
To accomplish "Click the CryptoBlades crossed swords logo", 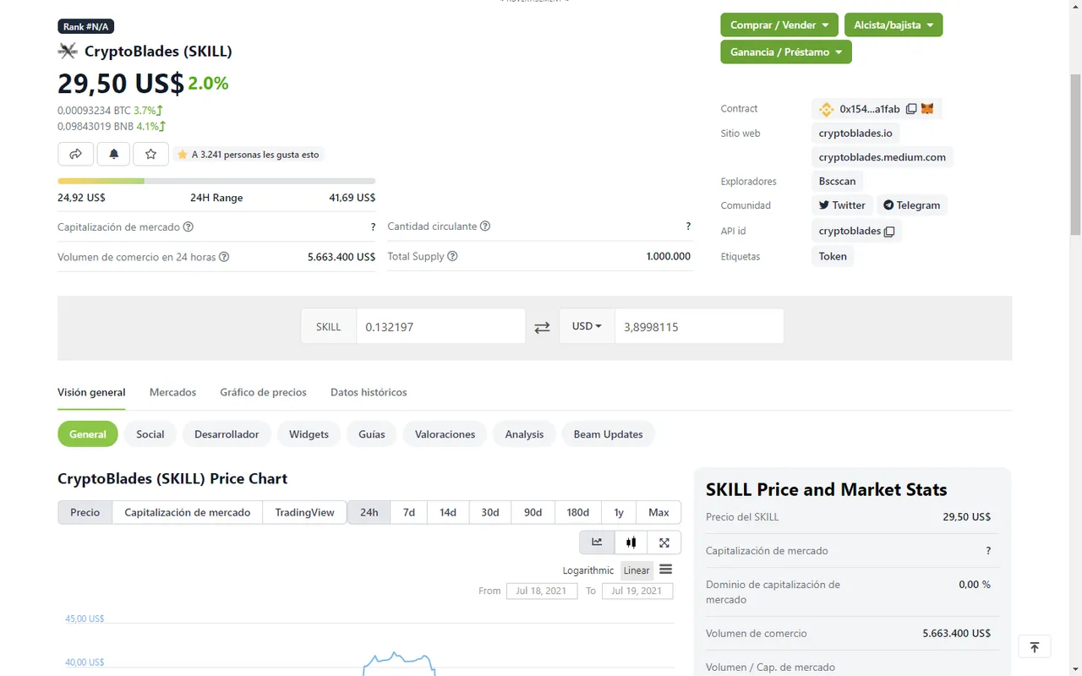I will click(68, 52).
